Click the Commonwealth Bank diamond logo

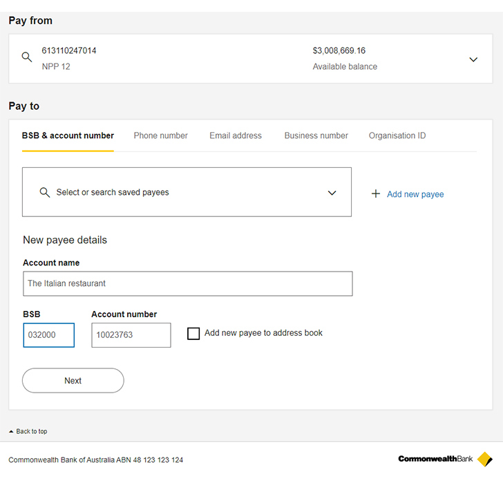485,460
